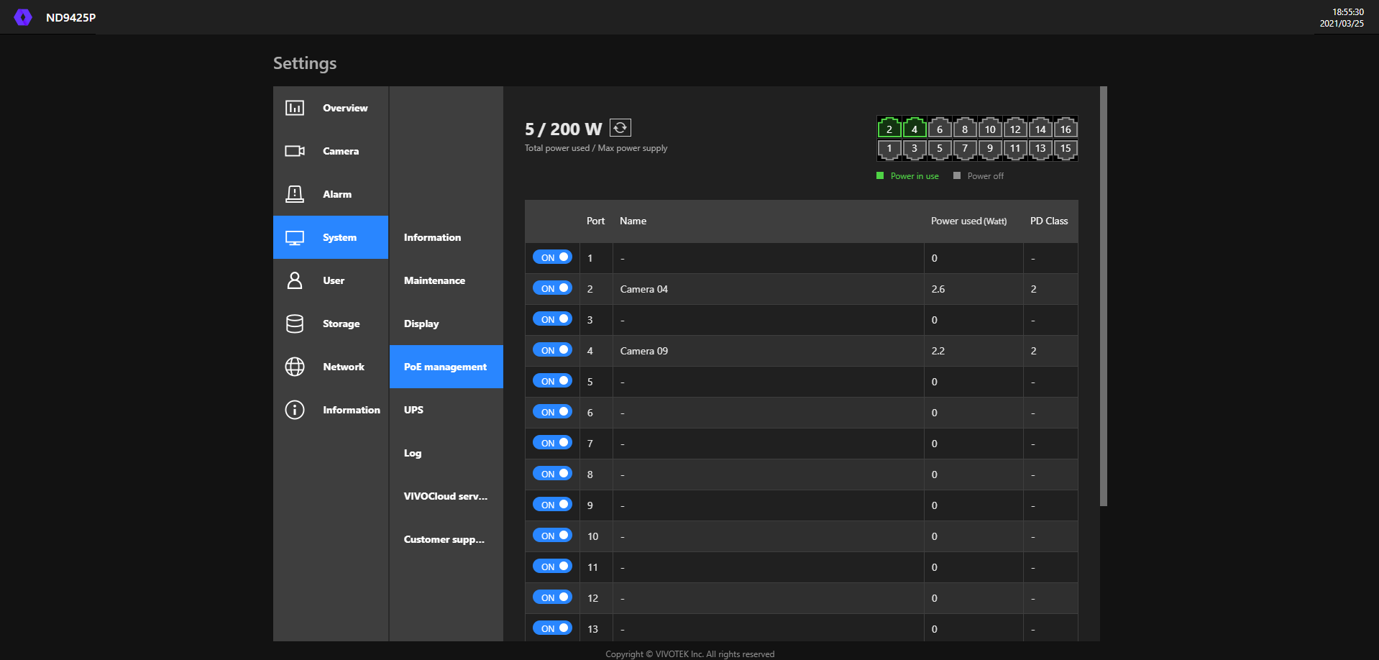1379x660 pixels.
Task: Switch off PoE toggle for port 10
Action: 552,536
